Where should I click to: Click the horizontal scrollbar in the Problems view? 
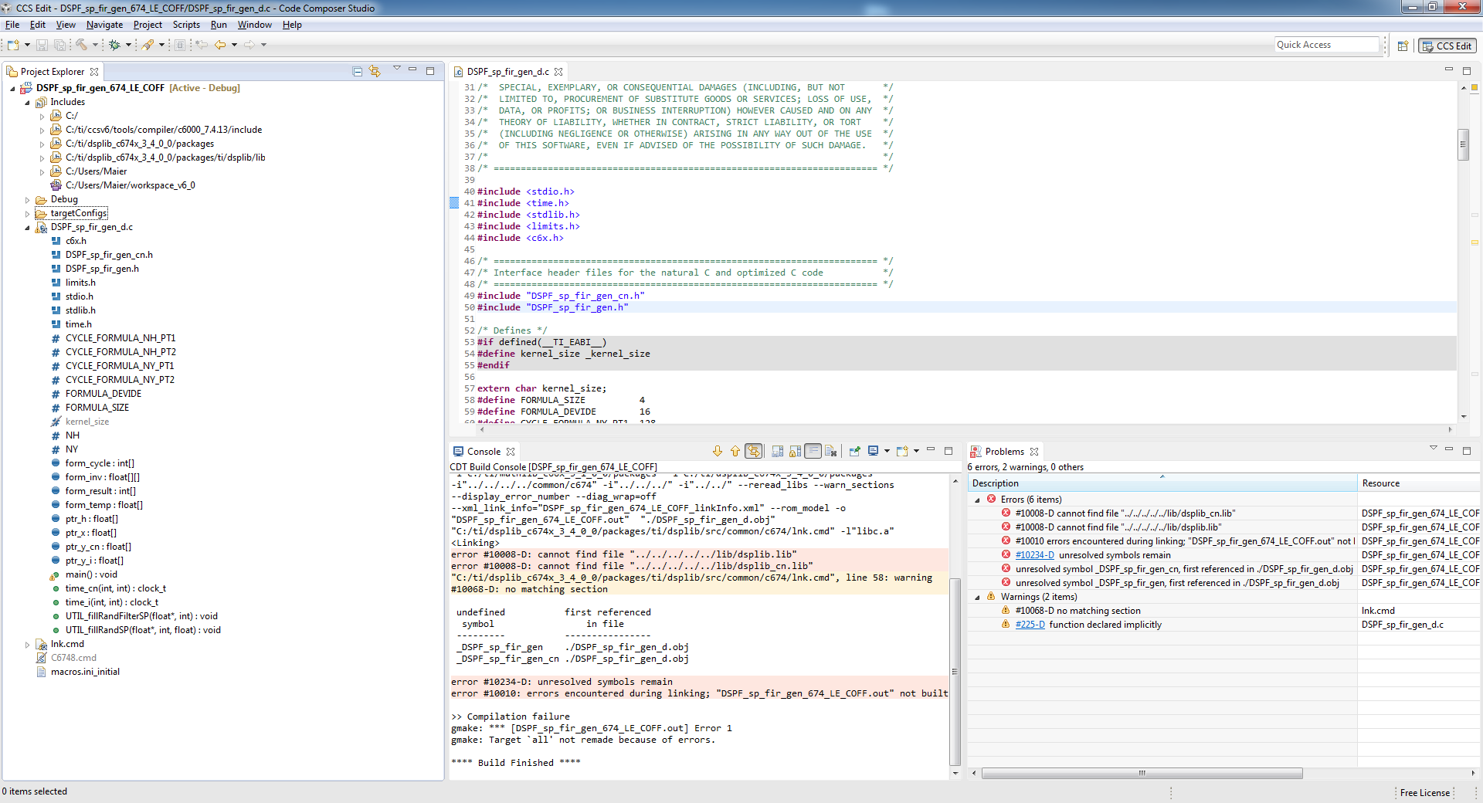click(1142, 773)
